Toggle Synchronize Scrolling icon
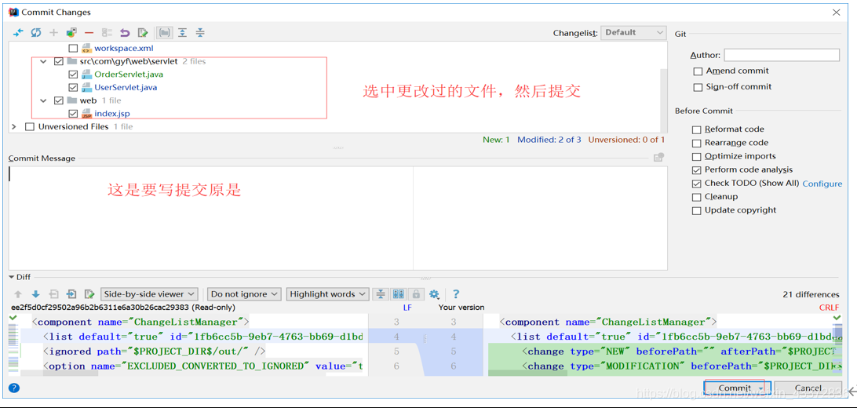This screenshot has height=408, width=857. (x=398, y=294)
